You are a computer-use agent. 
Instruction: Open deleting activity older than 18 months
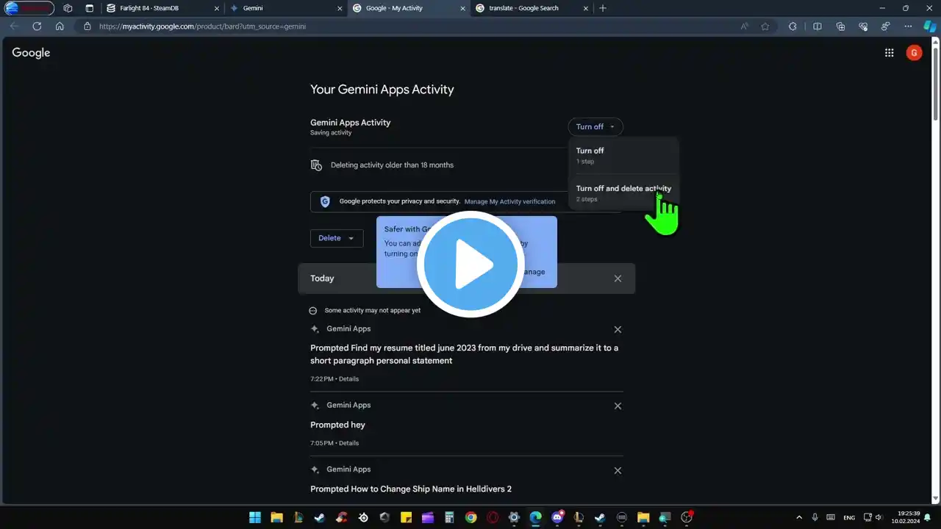coord(392,165)
